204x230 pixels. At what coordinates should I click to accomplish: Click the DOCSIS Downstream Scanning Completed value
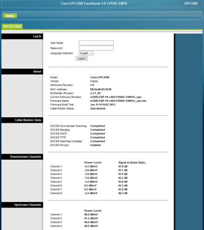(98, 126)
